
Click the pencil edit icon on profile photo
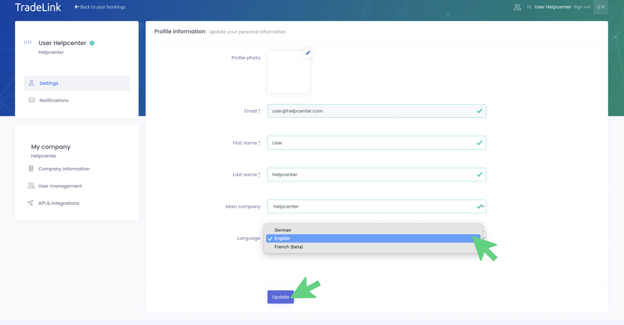point(308,53)
